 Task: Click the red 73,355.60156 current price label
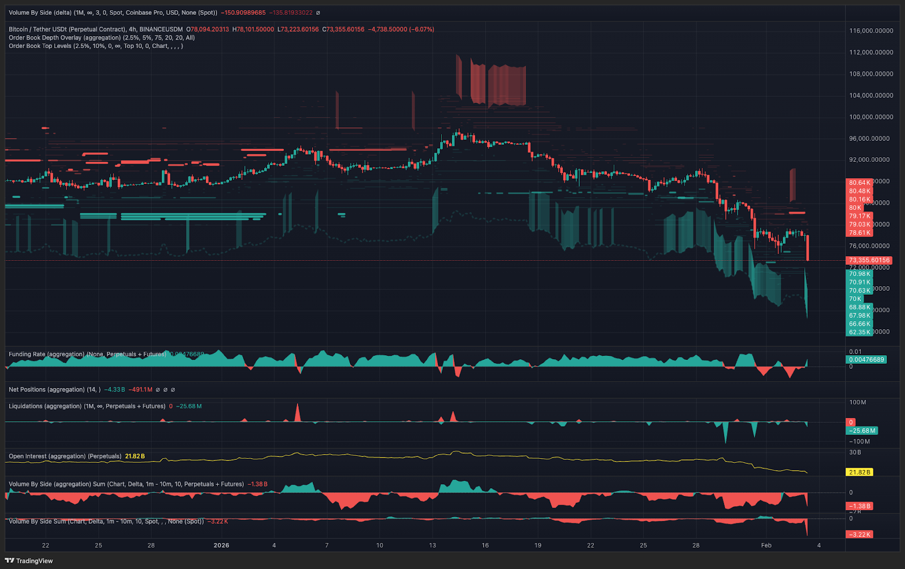(x=869, y=260)
